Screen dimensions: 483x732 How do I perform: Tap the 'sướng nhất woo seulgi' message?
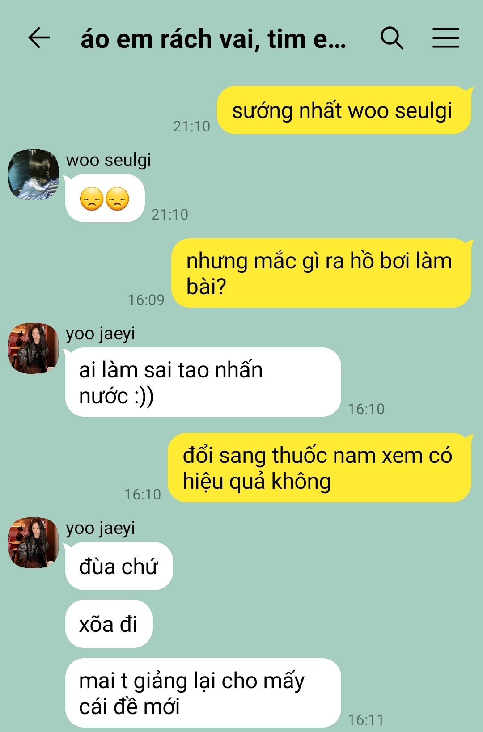pos(344,110)
